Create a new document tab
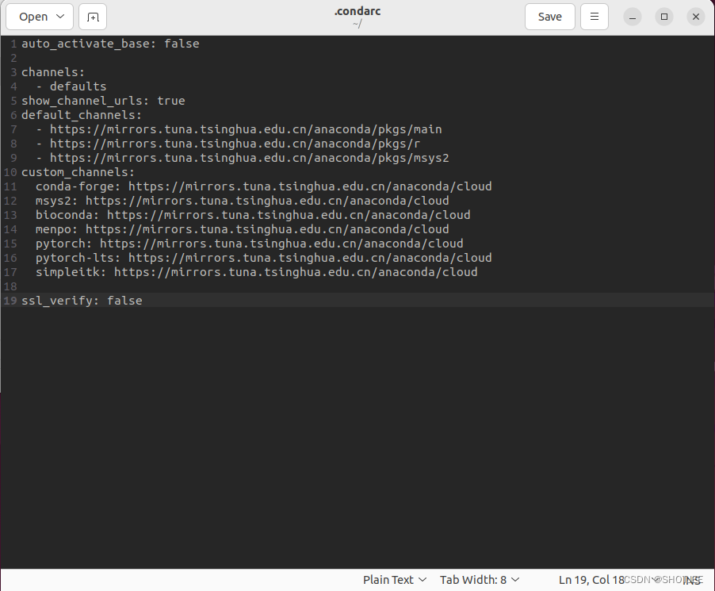The width and height of the screenshot is (715, 591). pos(92,17)
